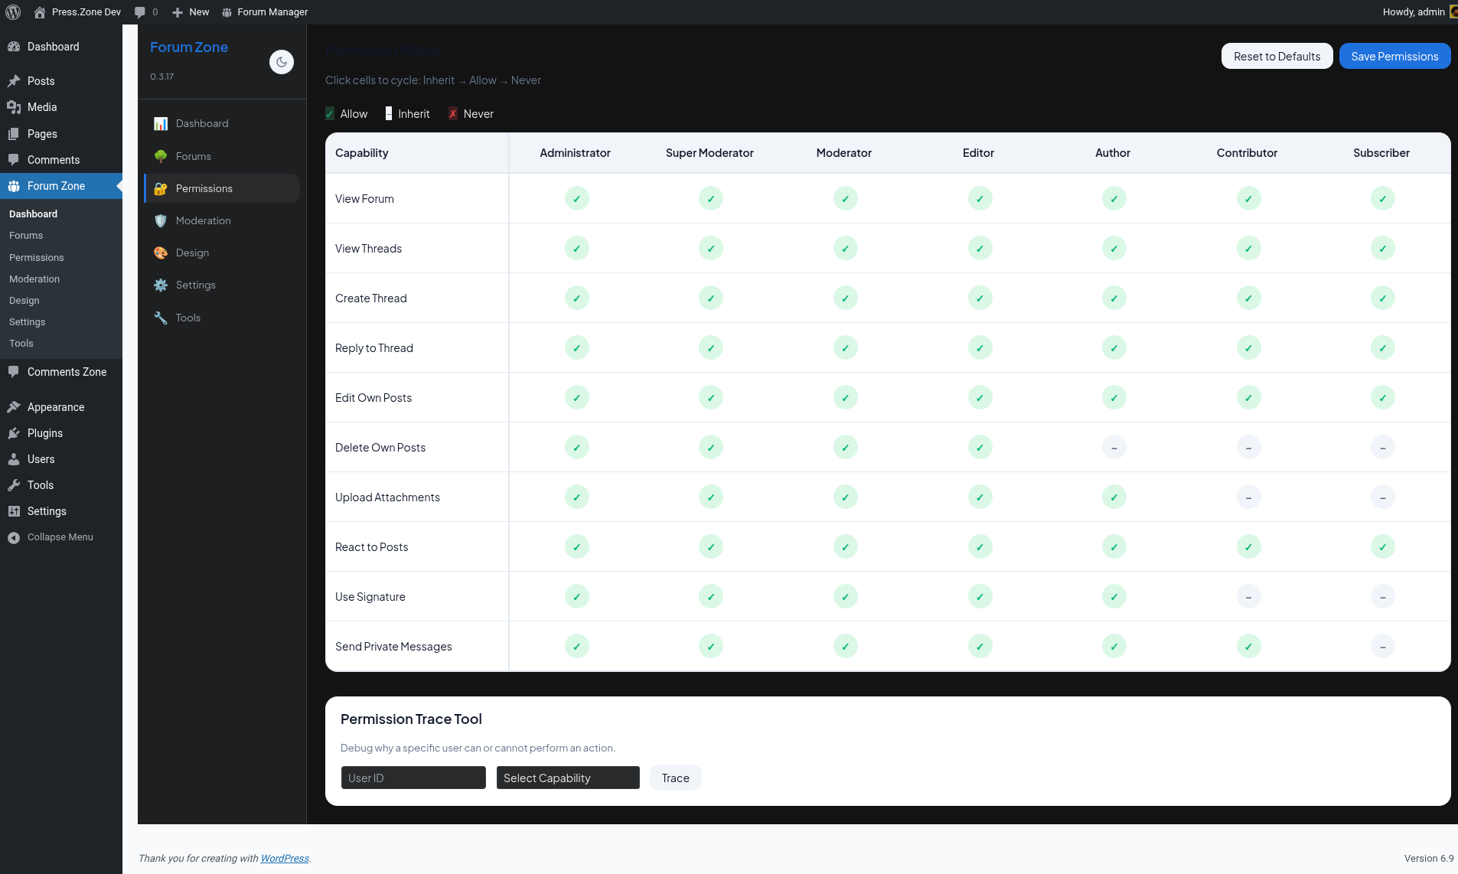Click the Comments bubble icon in WordPress menu
The image size is (1458, 874).
(14, 160)
